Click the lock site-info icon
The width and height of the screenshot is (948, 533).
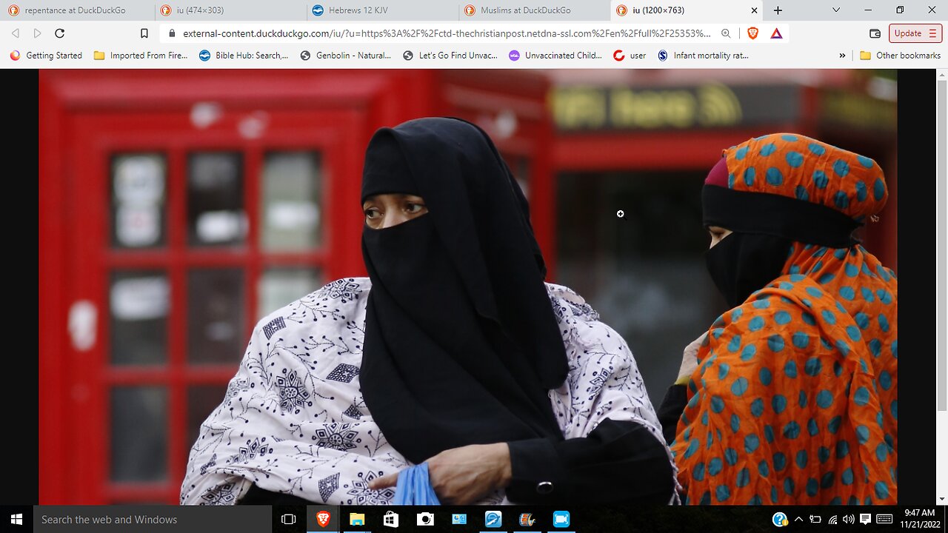pyautogui.click(x=172, y=33)
